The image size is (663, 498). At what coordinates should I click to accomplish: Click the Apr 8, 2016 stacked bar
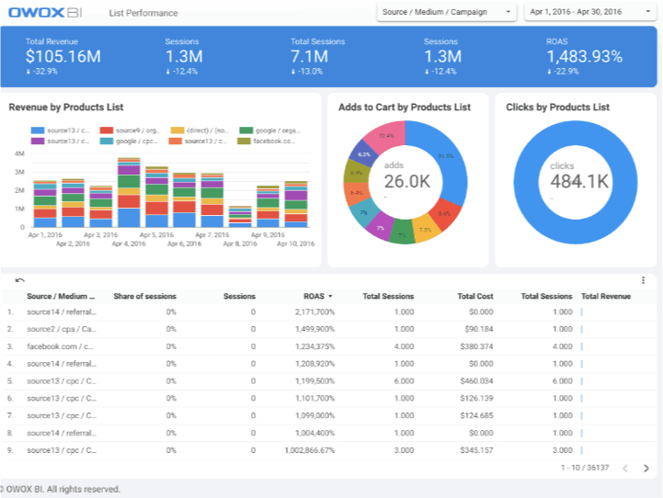(x=240, y=217)
